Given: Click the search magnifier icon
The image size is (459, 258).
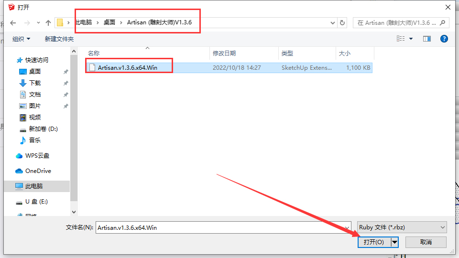Looking at the screenshot, I should (443, 22).
